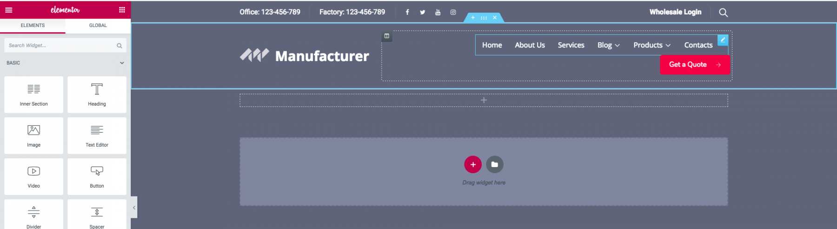The width and height of the screenshot is (837, 229).
Task: Click the Instagram social icon
Action: point(453,12)
